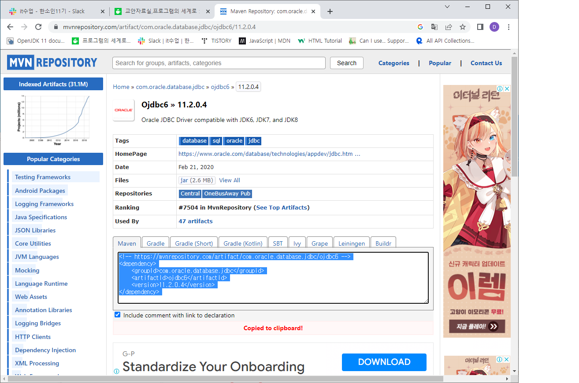
Task: Focus the groups, artifacts search field
Action: pyautogui.click(x=219, y=63)
